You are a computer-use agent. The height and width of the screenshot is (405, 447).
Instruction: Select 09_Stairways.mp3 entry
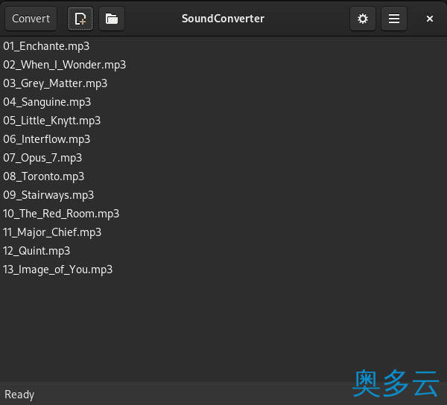click(223, 195)
